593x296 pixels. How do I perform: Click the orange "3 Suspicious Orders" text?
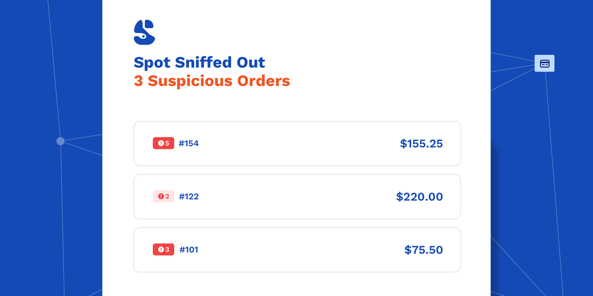click(211, 80)
